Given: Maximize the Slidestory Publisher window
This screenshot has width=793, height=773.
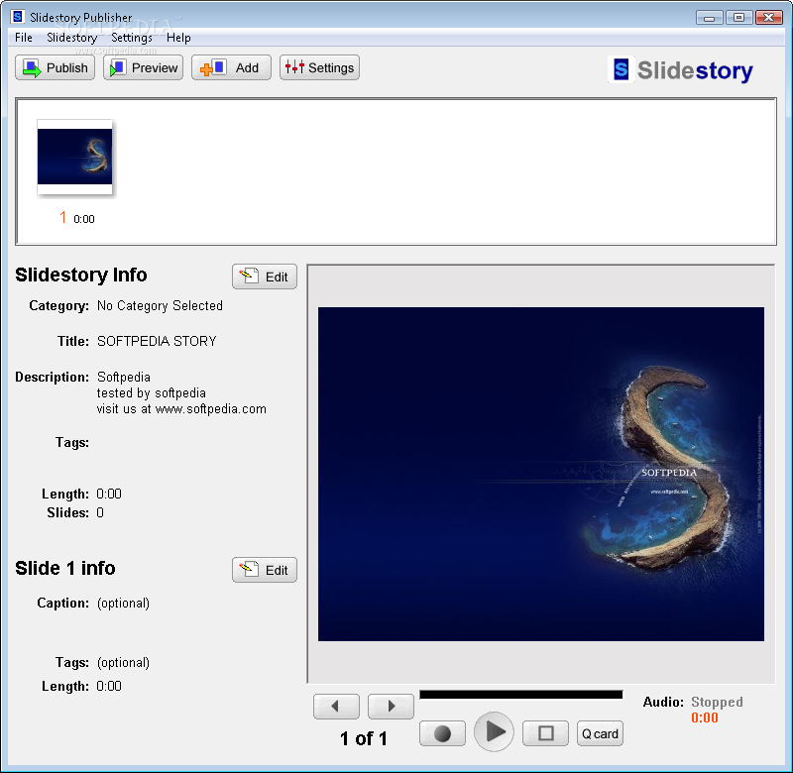Looking at the screenshot, I should [738, 18].
